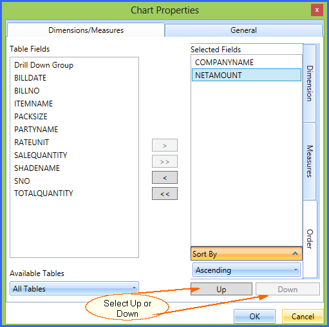The image size is (329, 327).
Task: Close the Chart Properties dialog
Action: click(x=317, y=10)
